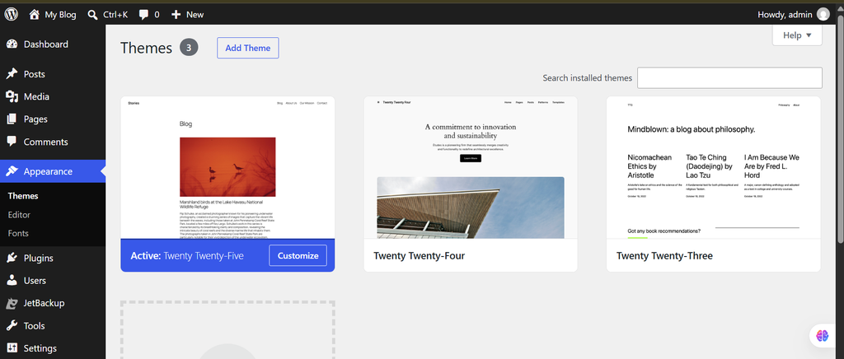Open the Plugins menu
Image resolution: width=844 pixels, height=359 pixels.
53,258
